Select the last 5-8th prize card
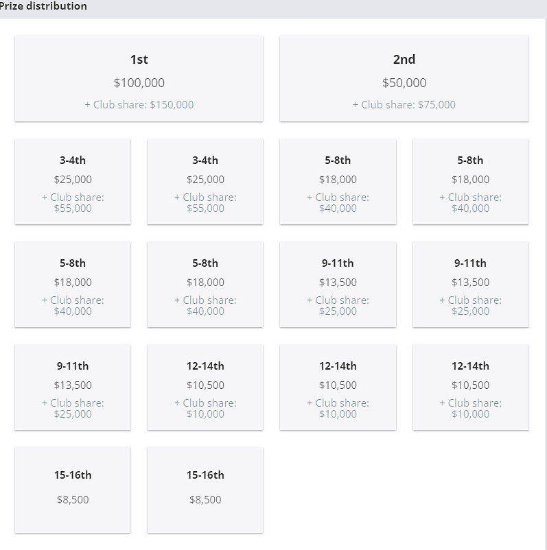 coord(205,283)
